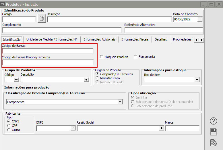Expand the Tipo de item dropdown
The image size is (223, 150).
pos(197,80)
